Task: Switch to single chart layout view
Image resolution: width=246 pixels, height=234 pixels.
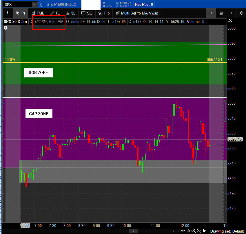Action: (x=211, y=13)
